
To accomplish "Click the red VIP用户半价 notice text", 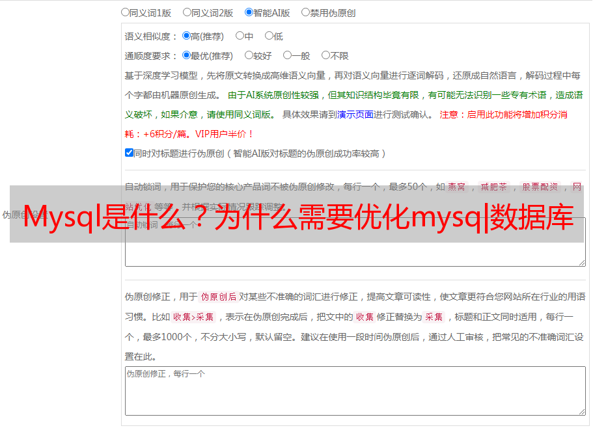I will pos(224,134).
